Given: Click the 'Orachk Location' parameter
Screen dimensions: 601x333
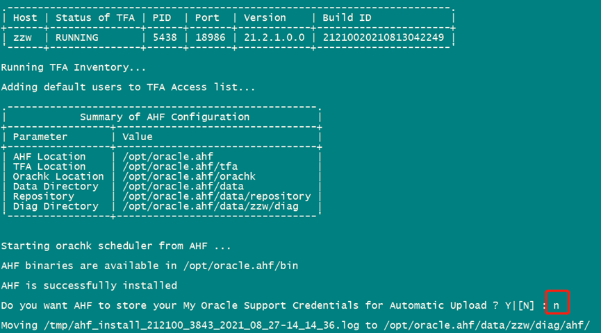Looking at the screenshot, I should 58,176.
